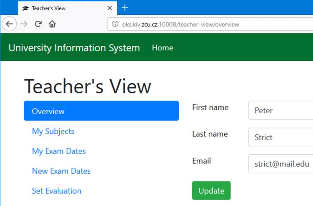Click the First name label
Image resolution: width=313 pixels, height=206 pixels.
(210, 107)
